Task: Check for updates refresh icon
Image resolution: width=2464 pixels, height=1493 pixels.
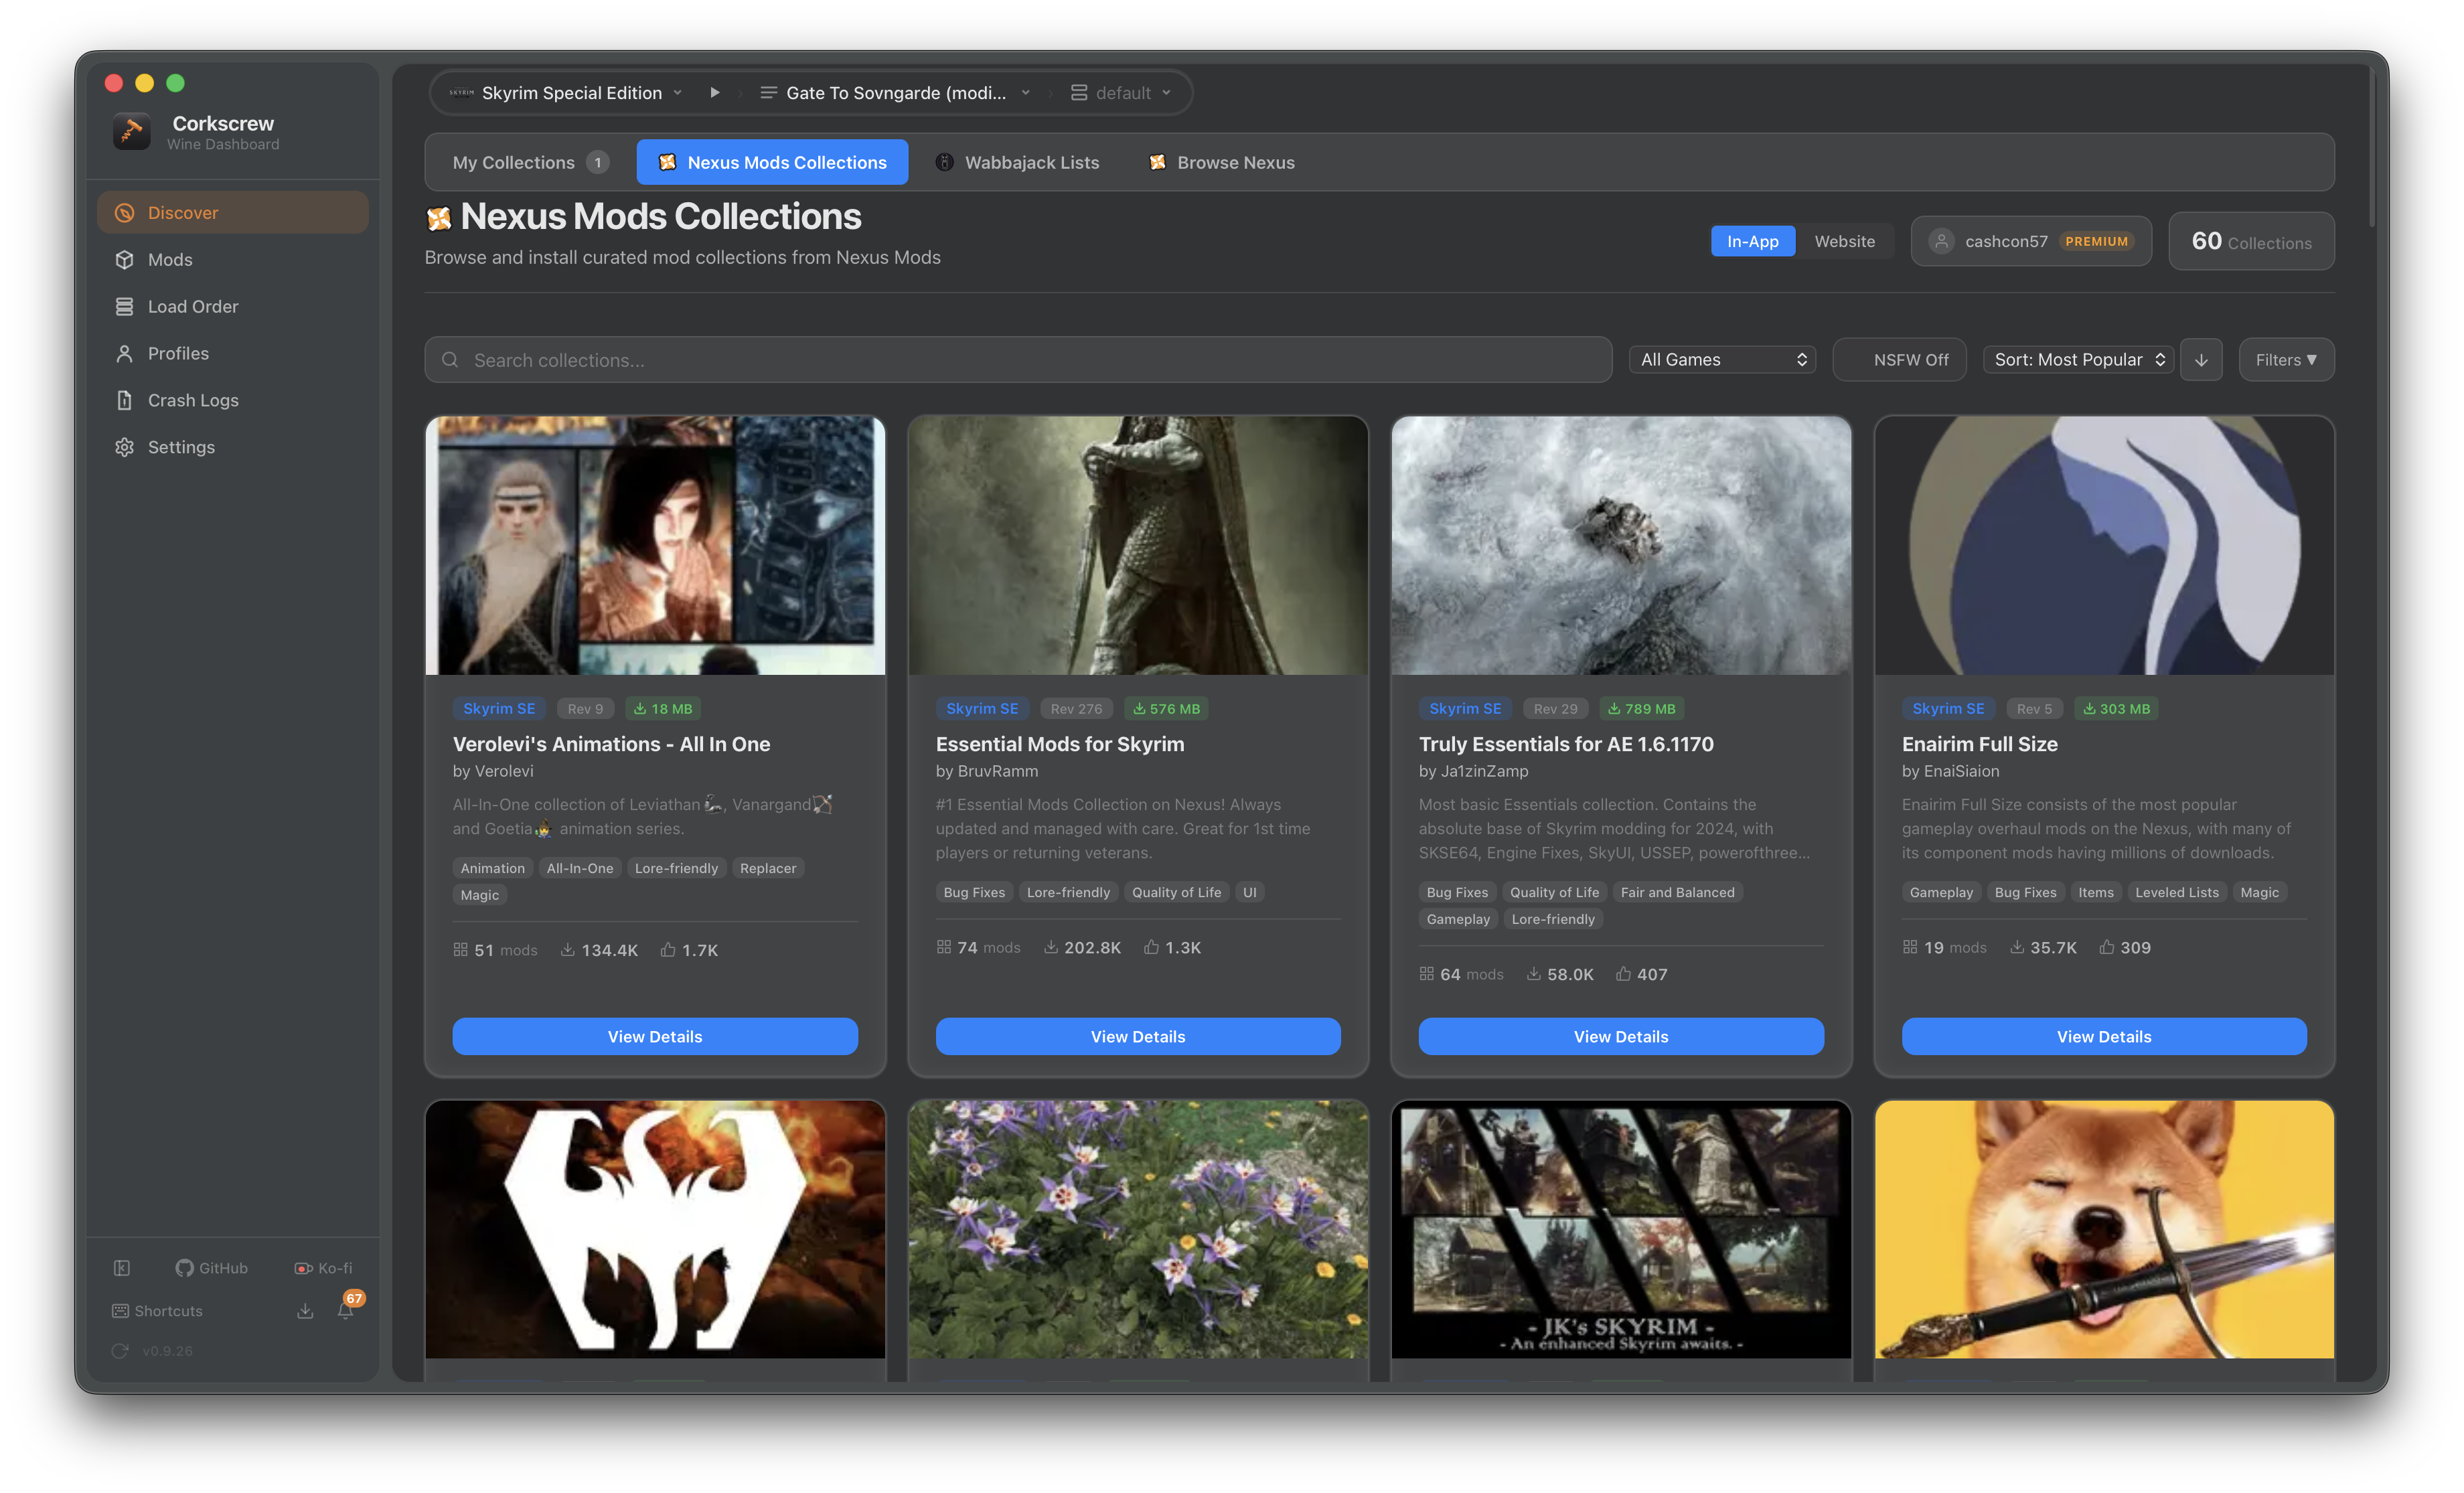Action: 120,1350
